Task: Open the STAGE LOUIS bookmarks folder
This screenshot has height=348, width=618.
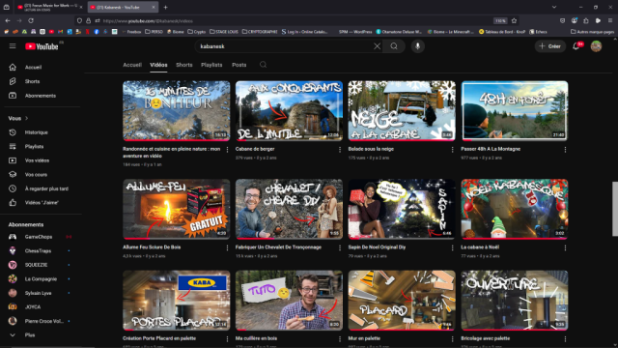Action: pos(224,32)
